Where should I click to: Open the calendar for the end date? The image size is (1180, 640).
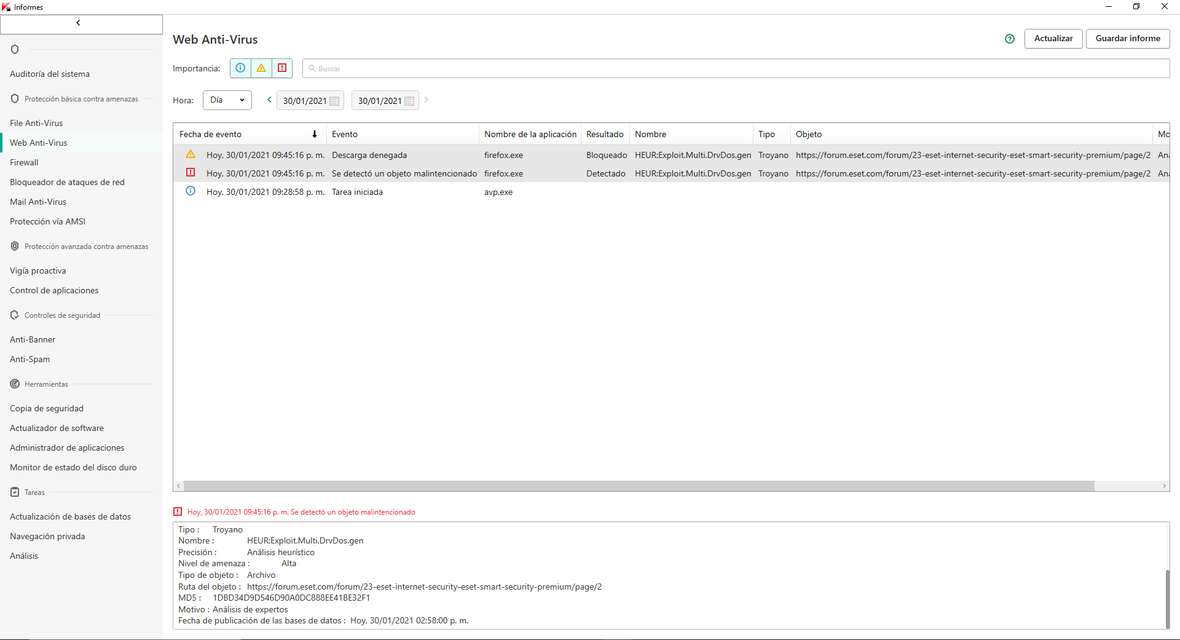tap(409, 101)
